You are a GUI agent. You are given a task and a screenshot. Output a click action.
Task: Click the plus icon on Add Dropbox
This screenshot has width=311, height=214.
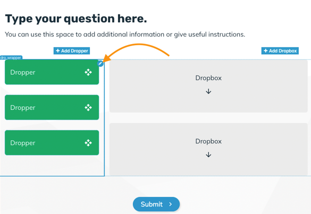click(266, 51)
